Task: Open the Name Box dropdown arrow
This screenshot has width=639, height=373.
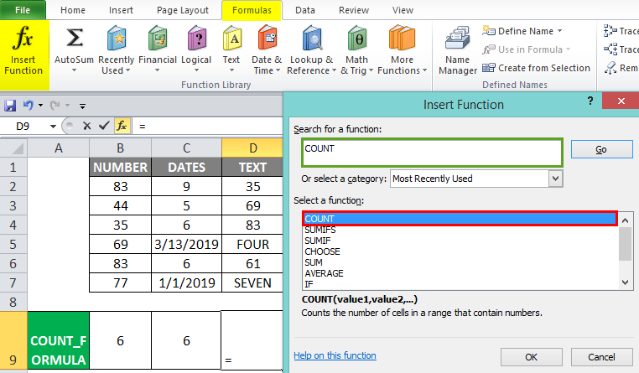Action: [53, 127]
